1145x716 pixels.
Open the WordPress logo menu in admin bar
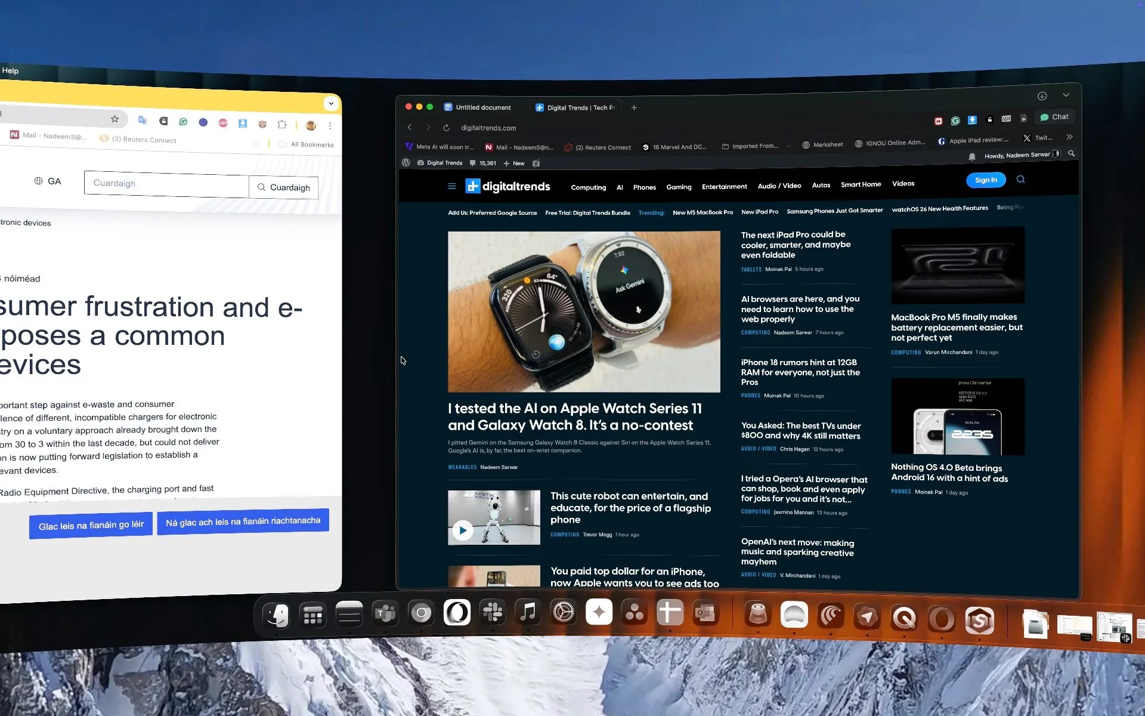click(406, 162)
